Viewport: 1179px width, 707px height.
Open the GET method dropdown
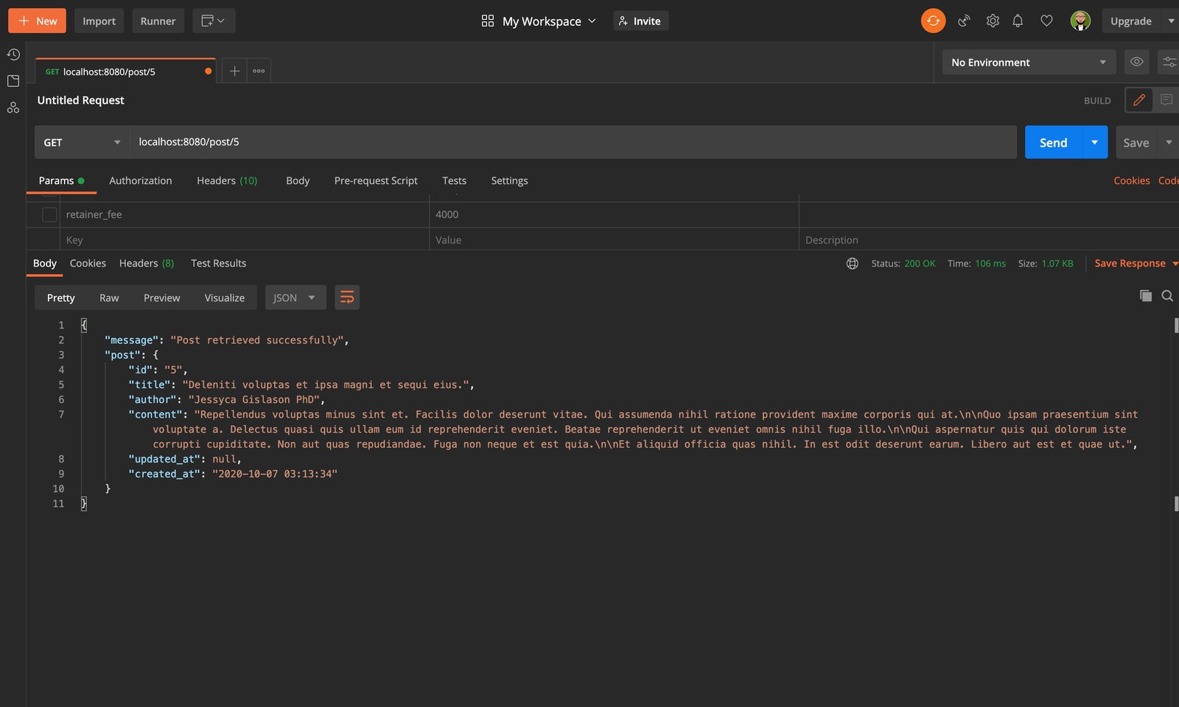pos(82,142)
